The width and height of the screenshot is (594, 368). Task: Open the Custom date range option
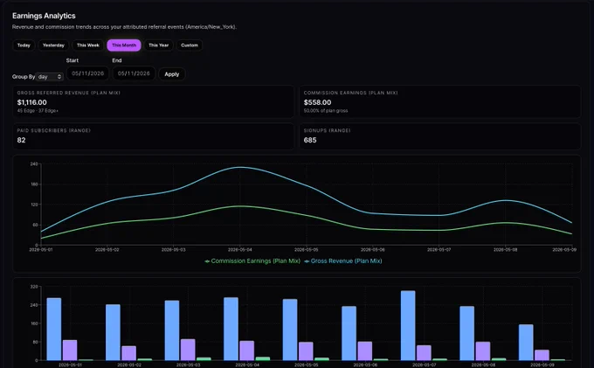point(190,45)
